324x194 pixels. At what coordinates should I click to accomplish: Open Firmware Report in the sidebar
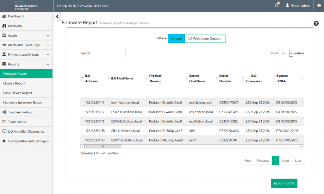(x=26, y=73)
